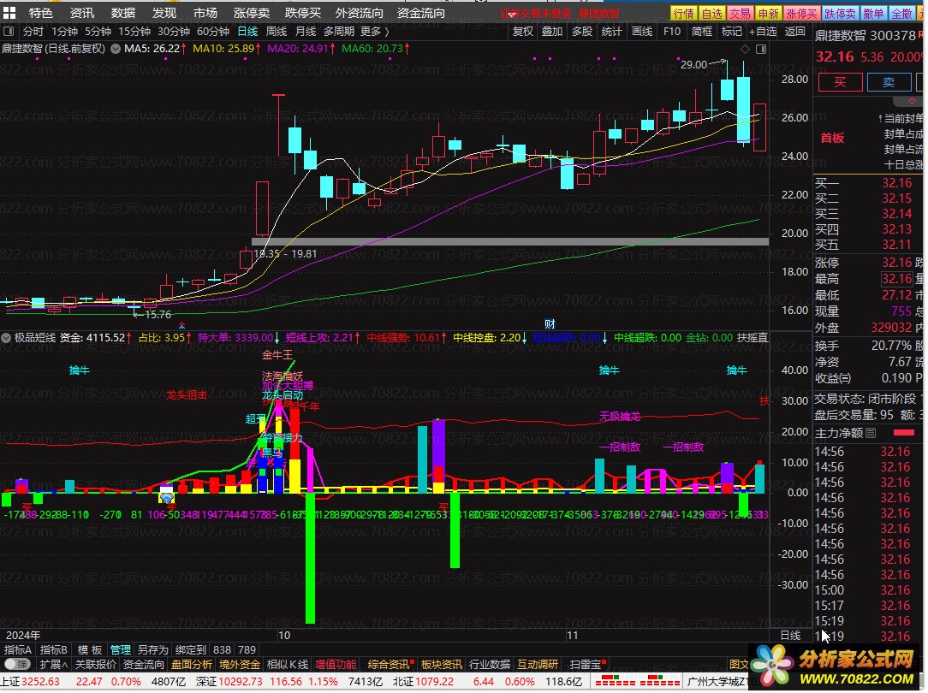Click the diamond icon in the chart header
928x693 pixels.
pyautogui.click(x=745, y=49)
